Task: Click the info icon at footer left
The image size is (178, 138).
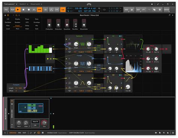Action: 5,133
